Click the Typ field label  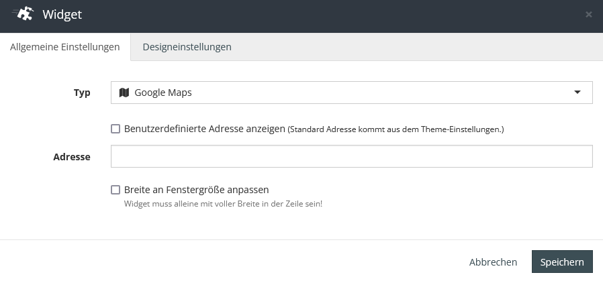tap(82, 93)
